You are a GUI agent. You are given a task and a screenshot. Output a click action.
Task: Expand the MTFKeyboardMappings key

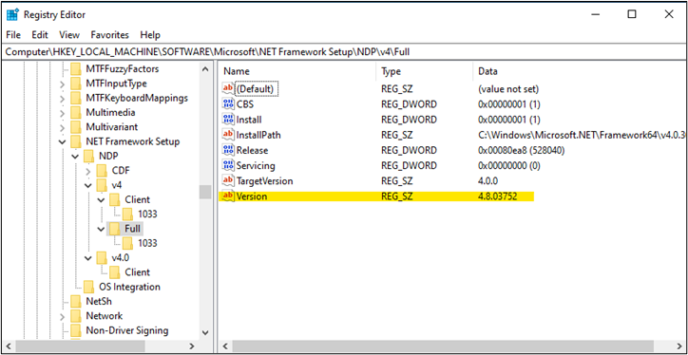(x=62, y=98)
